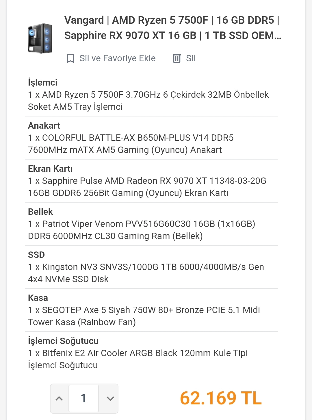Click the Sil text label
The width and height of the screenshot is (312, 420).
(x=191, y=58)
